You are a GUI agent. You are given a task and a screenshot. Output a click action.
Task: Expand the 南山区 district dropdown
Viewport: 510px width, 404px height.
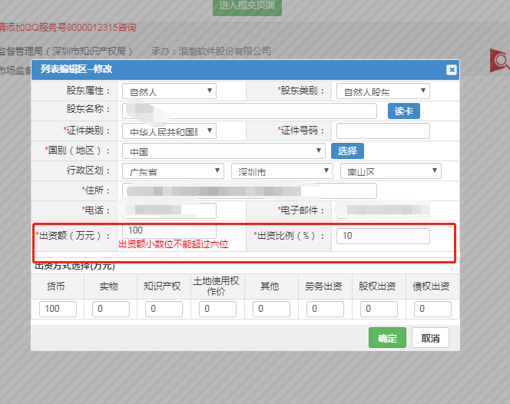coord(390,171)
